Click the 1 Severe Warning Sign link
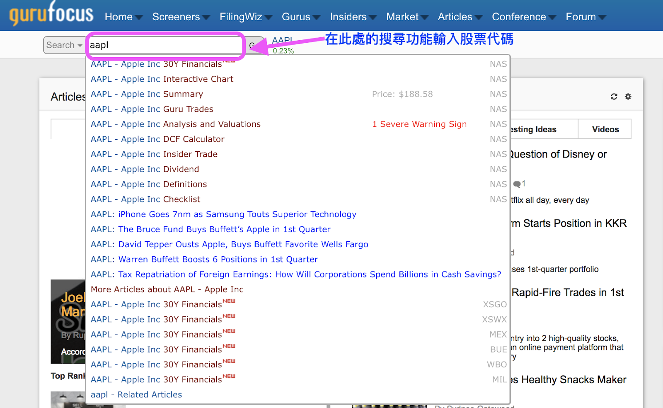 419,124
